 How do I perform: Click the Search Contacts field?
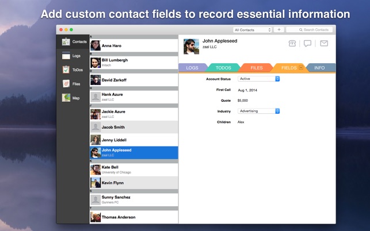click(310, 30)
